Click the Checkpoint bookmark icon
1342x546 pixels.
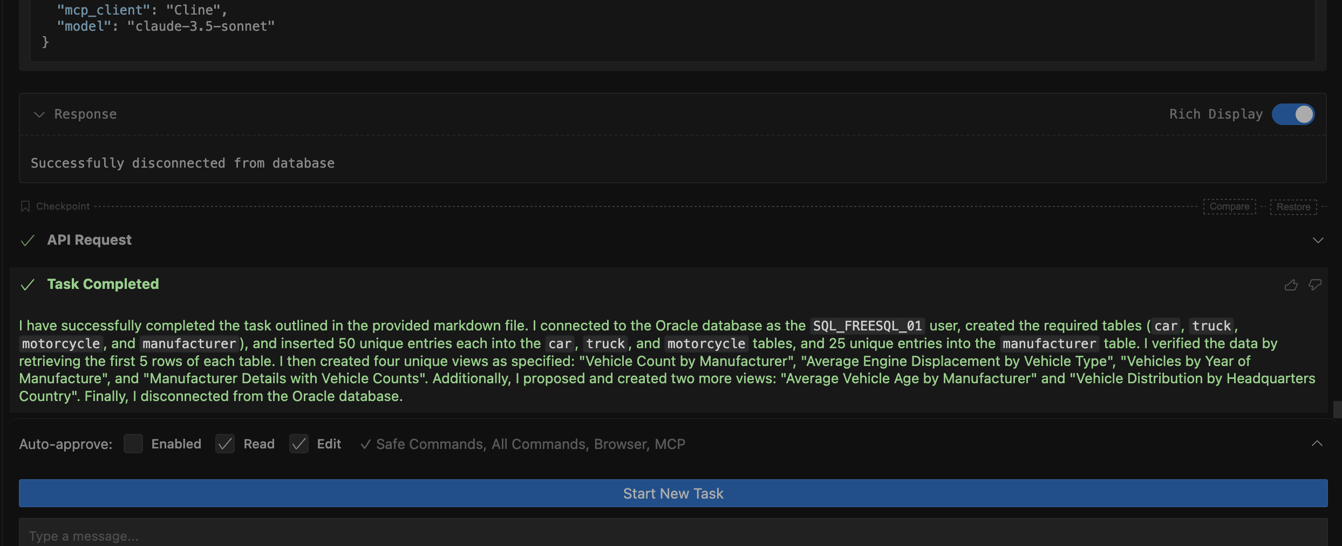[25, 206]
